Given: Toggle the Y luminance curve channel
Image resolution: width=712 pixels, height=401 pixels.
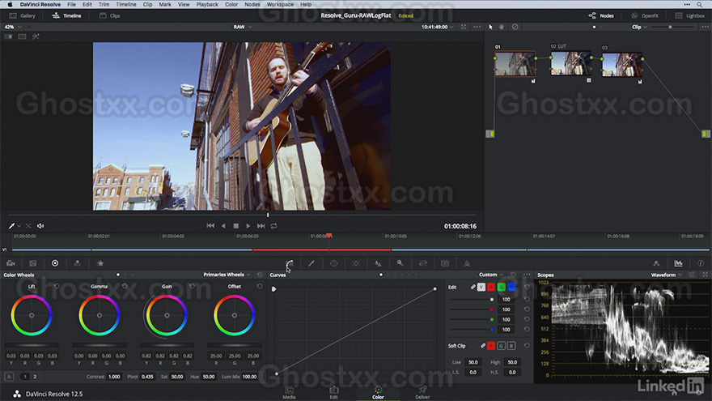Looking at the screenshot, I should pyautogui.click(x=481, y=287).
